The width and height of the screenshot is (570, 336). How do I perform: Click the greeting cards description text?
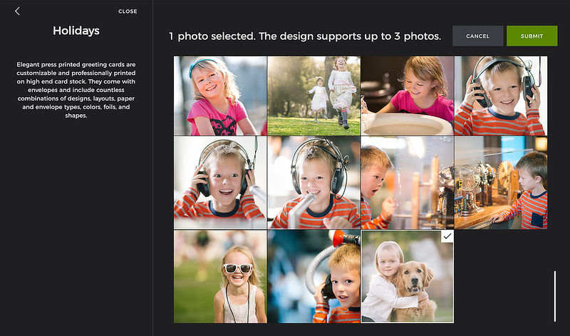pos(76,90)
